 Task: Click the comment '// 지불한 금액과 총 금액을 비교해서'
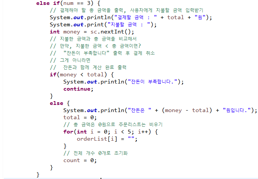pyautogui.click(x=93, y=39)
